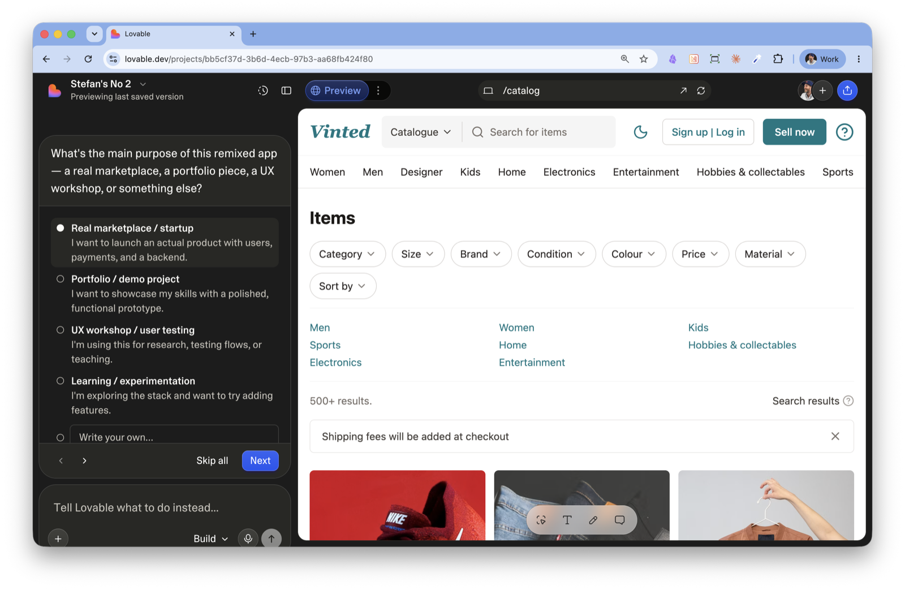Screen dimensions: 905x590
Task: Open the Designer nav category
Action: [x=421, y=172]
